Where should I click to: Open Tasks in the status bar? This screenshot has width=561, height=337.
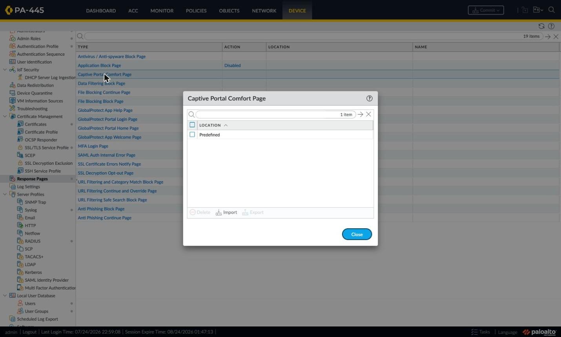coord(481,332)
